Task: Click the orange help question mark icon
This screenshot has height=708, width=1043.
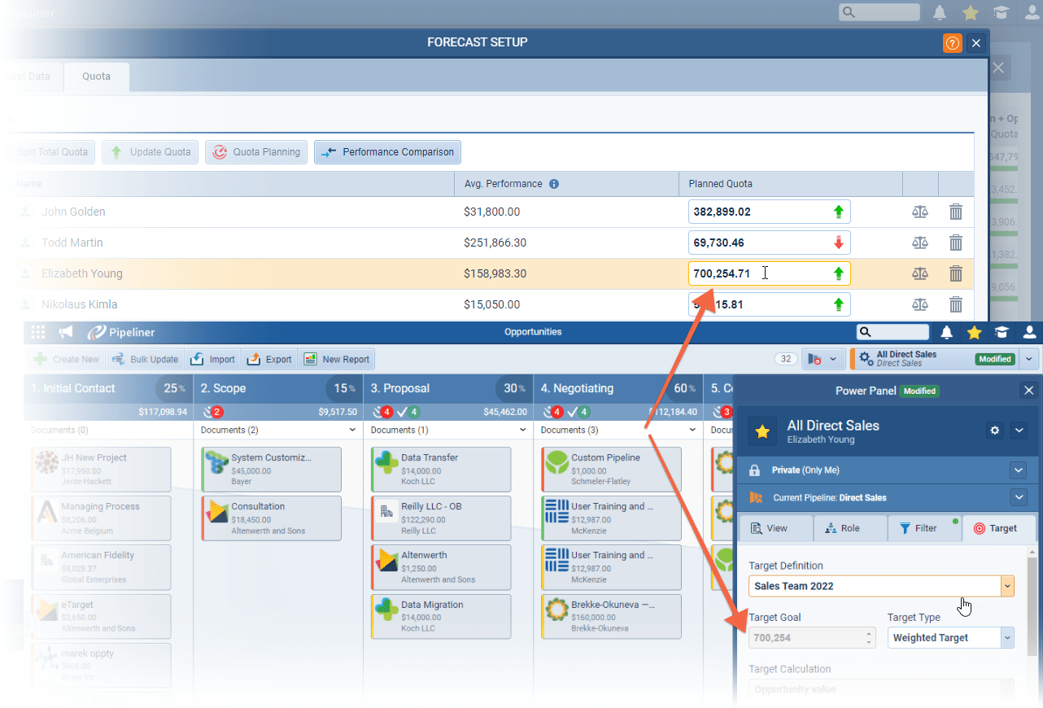Action: [x=952, y=43]
